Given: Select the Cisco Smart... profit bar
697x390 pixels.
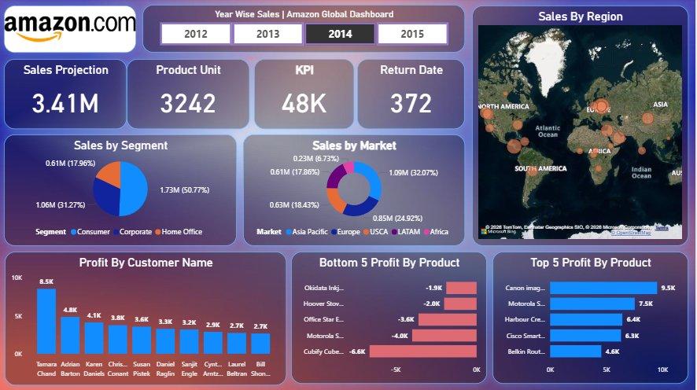Looking at the screenshot, I should pyautogui.click(x=585, y=336).
